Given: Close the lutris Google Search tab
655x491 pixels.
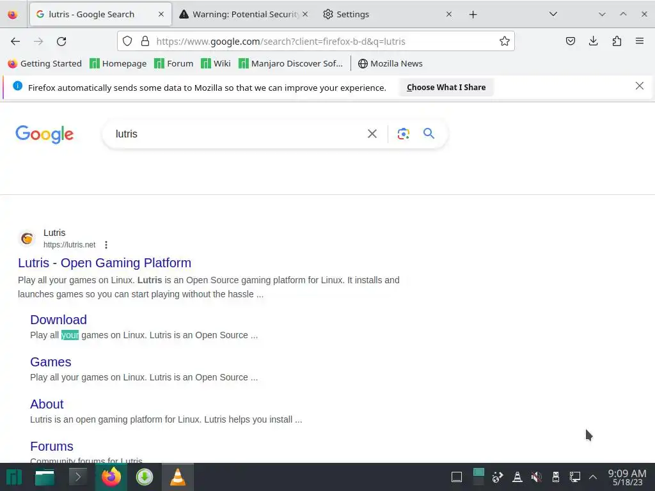Looking at the screenshot, I should pos(161,15).
